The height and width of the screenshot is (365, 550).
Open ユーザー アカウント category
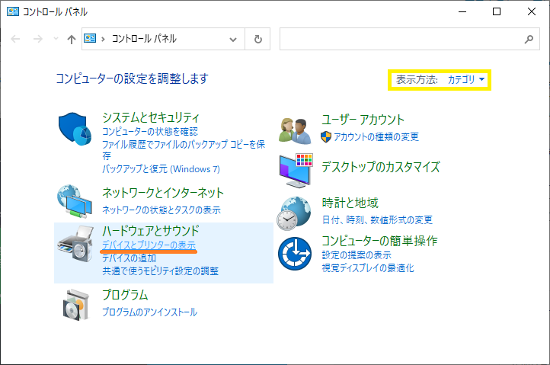tap(363, 120)
